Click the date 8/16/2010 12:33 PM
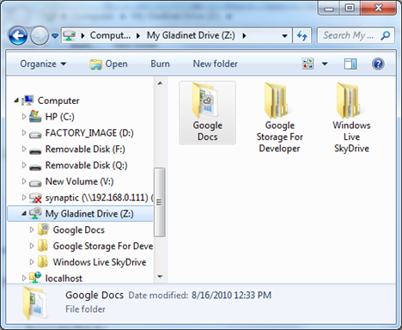 pyautogui.click(x=231, y=295)
